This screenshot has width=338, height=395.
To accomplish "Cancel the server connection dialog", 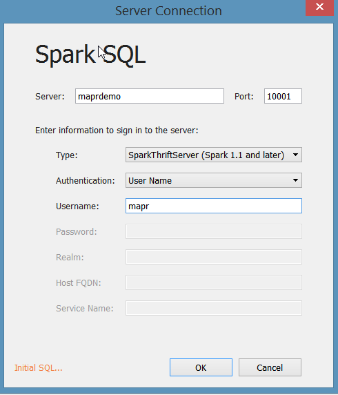I will [270, 367].
